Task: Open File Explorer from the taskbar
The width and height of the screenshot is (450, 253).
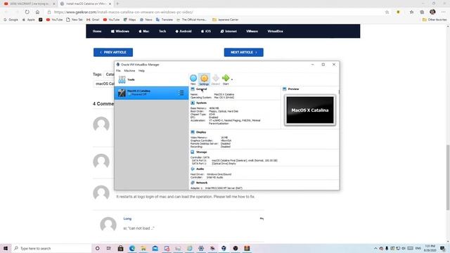Action: (143, 248)
